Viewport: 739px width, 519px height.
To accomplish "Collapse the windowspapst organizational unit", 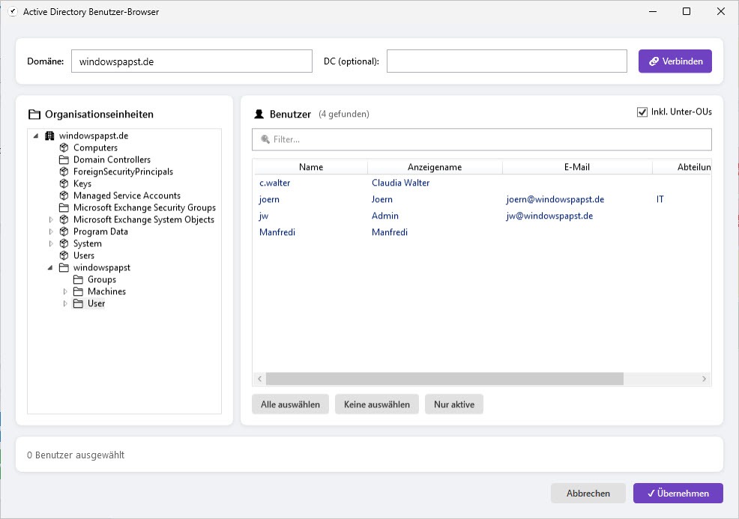I will (51, 267).
